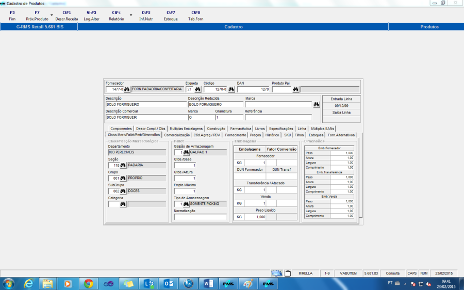Click the Descrição Reduzida input field
This screenshot has height=290, width=464.
pyautogui.click(x=216, y=105)
